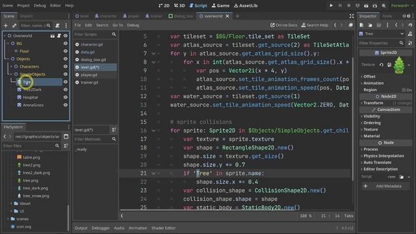Open the Project menu

(23, 5)
